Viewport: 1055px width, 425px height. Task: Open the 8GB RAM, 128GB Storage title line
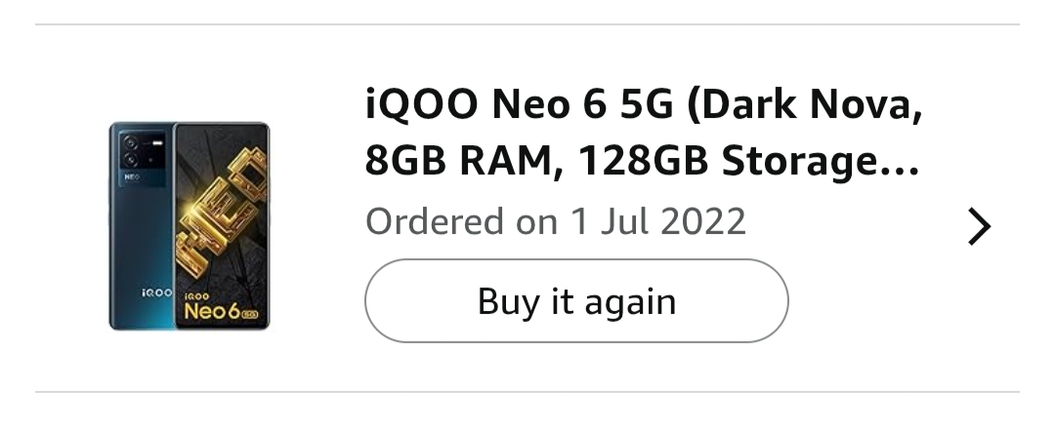[x=641, y=163]
